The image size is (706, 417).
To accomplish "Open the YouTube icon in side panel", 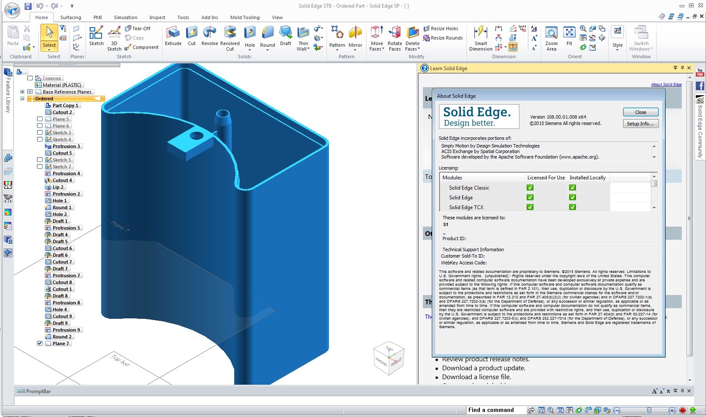I will click(x=700, y=72).
